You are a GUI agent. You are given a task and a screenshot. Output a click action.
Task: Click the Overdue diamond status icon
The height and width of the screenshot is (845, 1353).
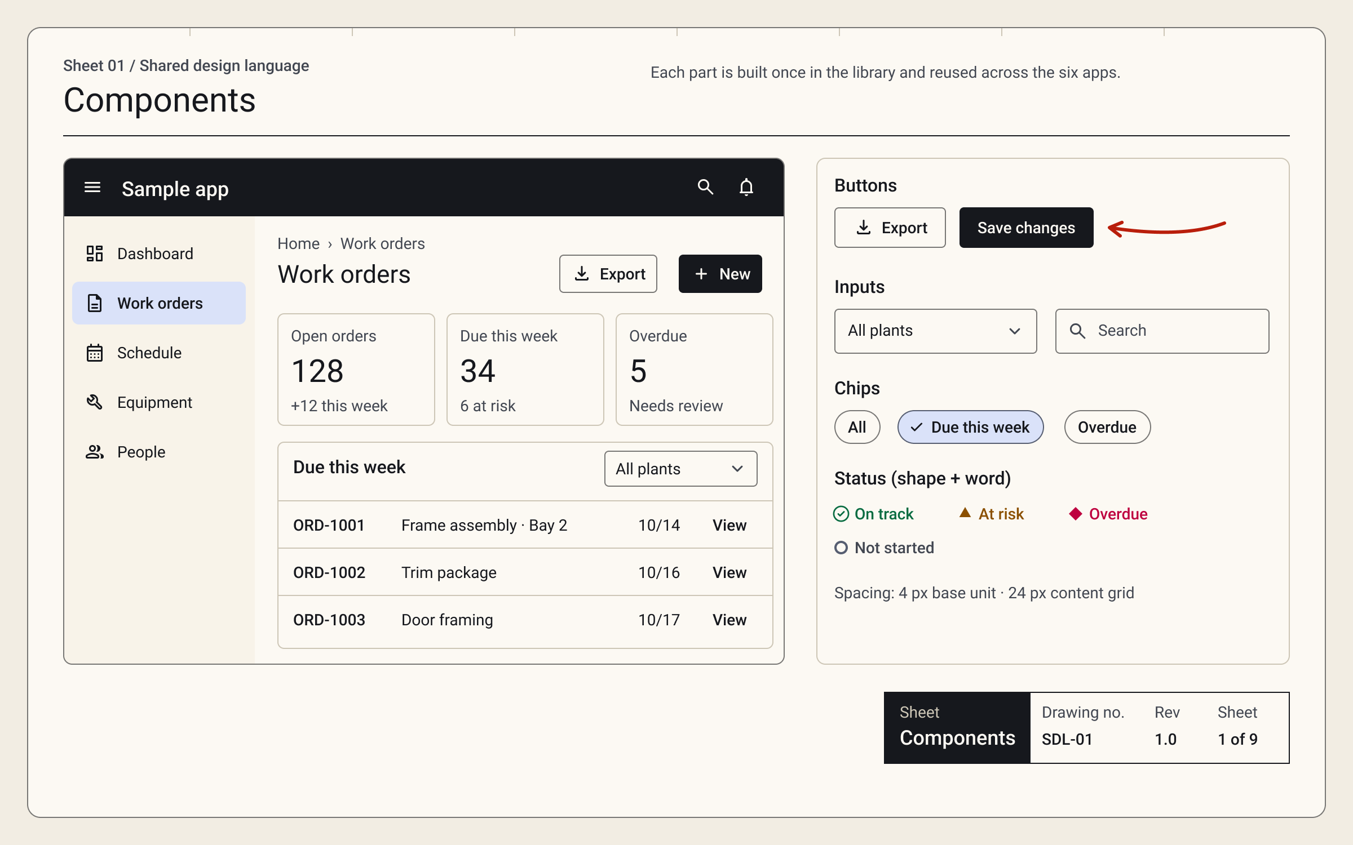click(1076, 514)
